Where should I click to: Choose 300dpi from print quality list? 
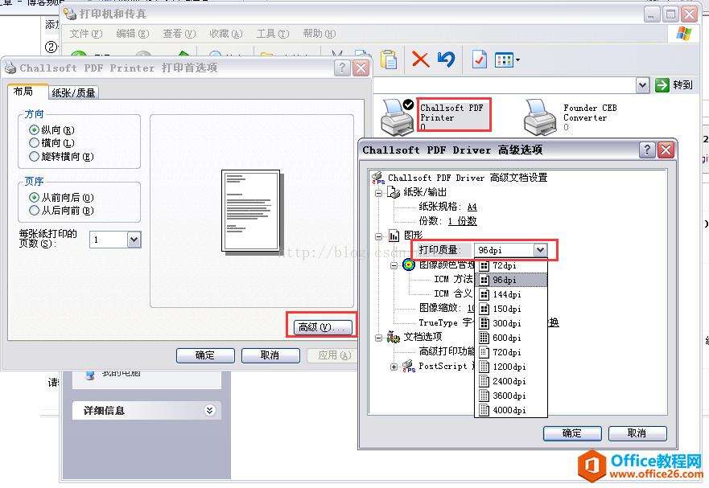click(510, 323)
